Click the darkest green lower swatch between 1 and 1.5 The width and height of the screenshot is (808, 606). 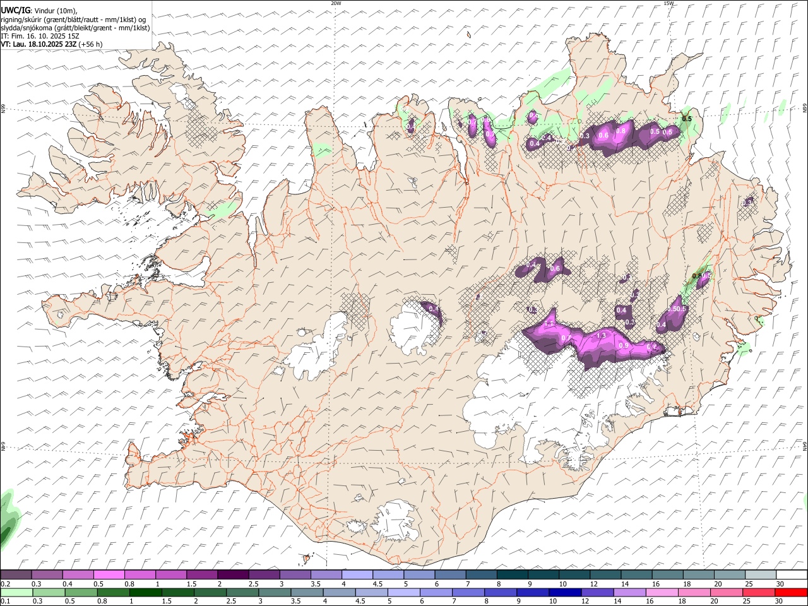coord(146,592)
